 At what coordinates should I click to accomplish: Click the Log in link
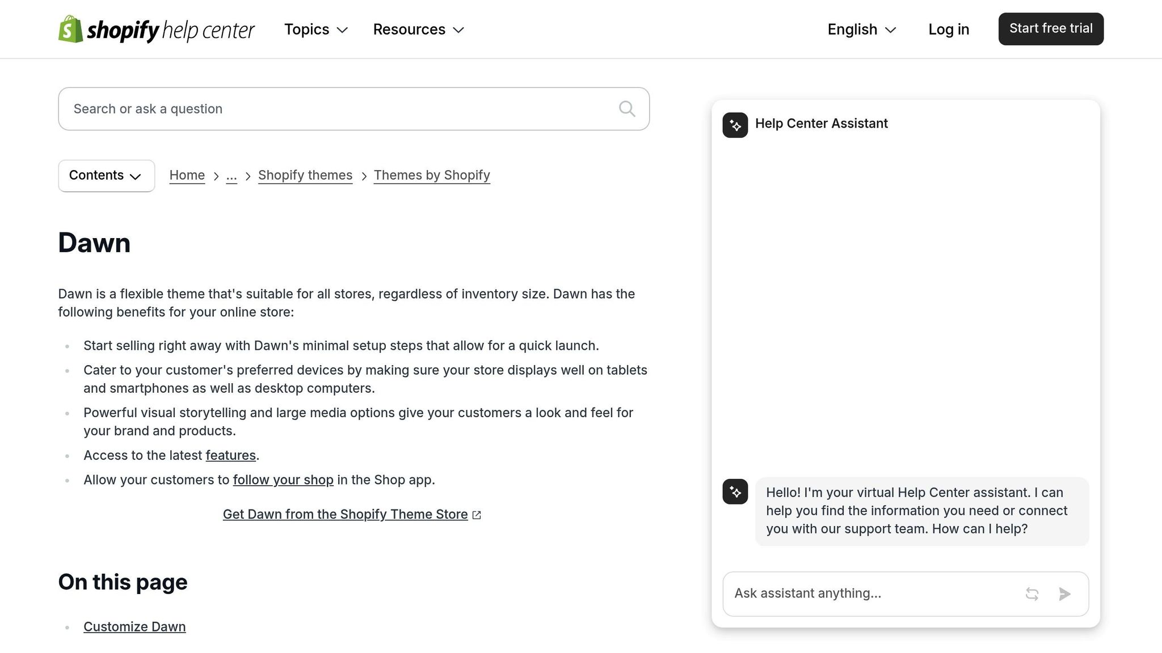click(x=949, y=29)
